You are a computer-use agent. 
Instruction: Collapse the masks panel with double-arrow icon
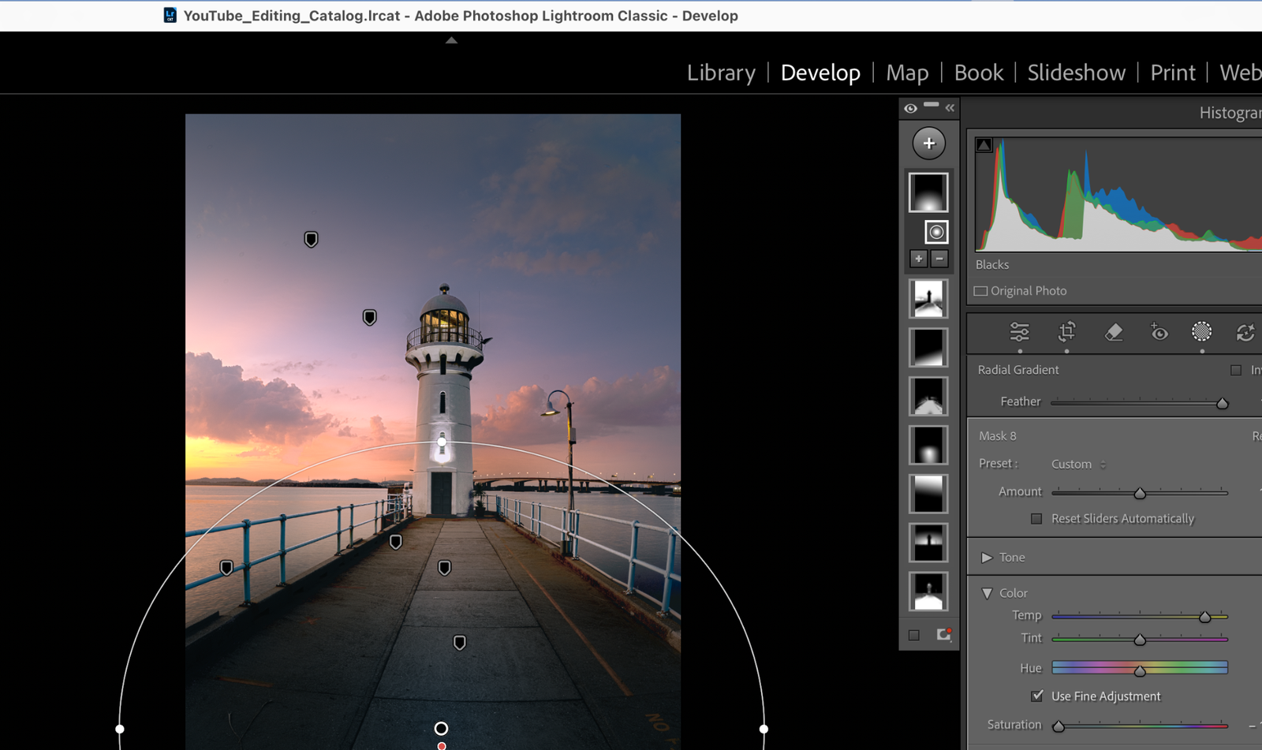pos(950,108)
